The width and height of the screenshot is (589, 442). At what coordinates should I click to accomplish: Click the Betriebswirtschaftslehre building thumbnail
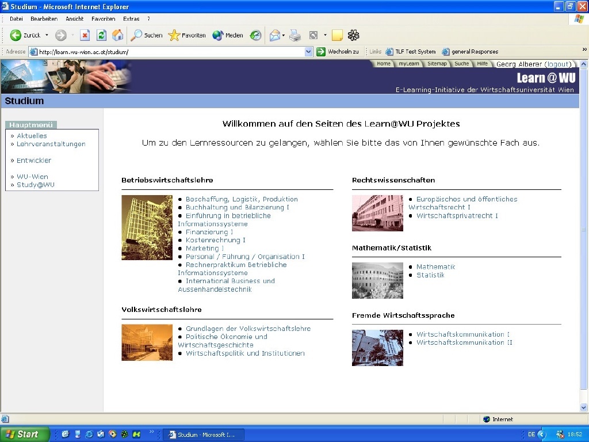click(147, 227)
